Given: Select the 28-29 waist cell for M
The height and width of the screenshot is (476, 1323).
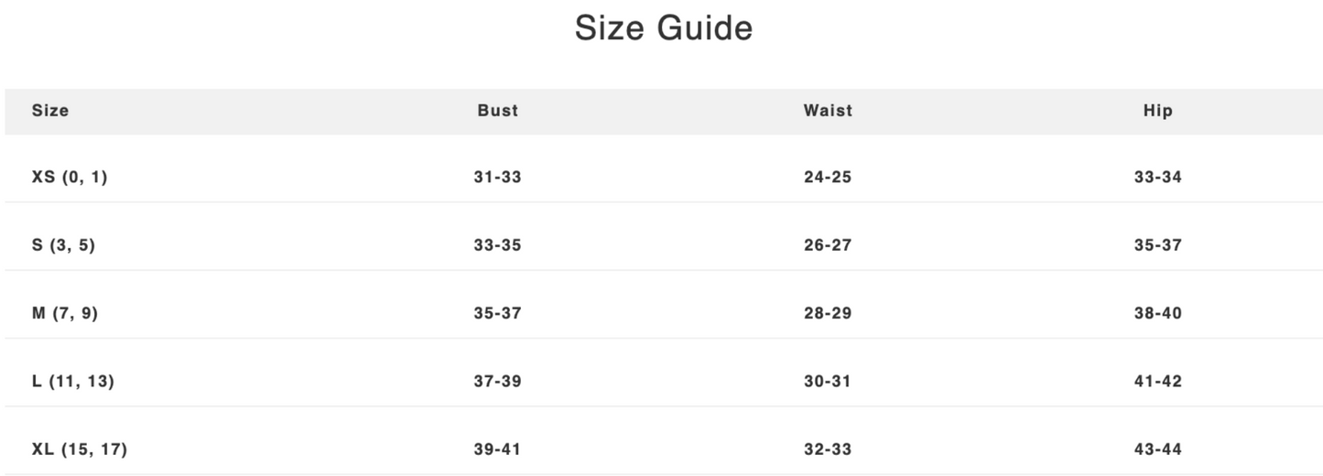Looking at the screenshot, I should (x=828, y=313).
